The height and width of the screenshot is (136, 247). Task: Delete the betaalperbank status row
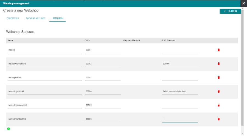[218, 78]
